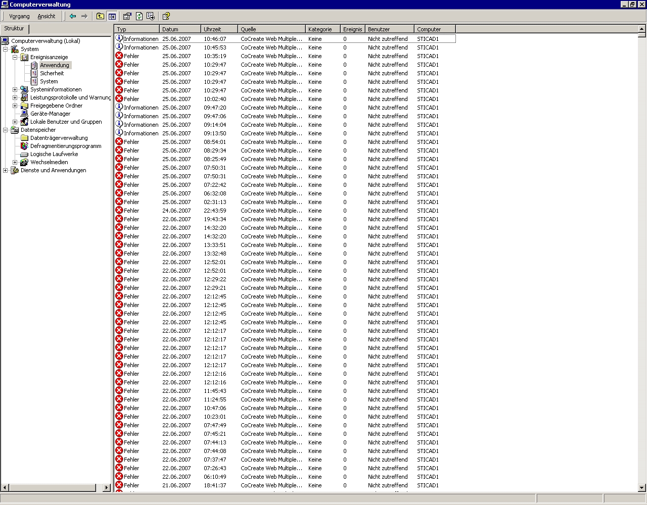This screenshot has width=647, height=505.
Task: Click the tree panel's scroll right arrow
Action: pos(106,488)
